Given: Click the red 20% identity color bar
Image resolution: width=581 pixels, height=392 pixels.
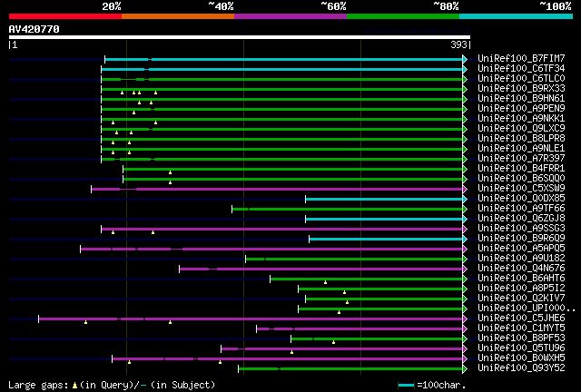Looking at the screenshot, I should (x=65, y=16).
